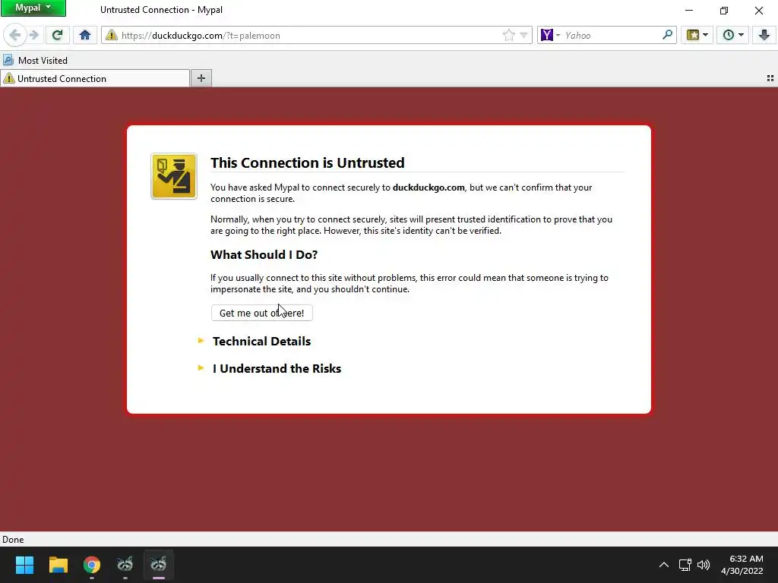The image size is (778, 583).
Task: Open the list all tabs button
Action: coord(770,78)
